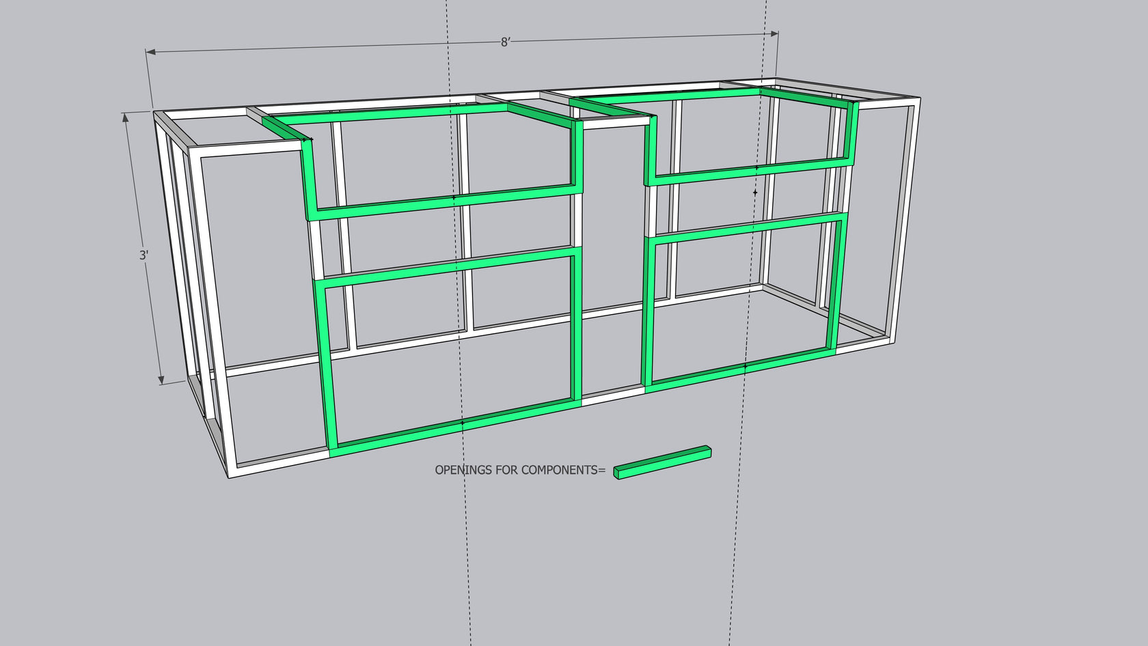This screenshot has height=646, width=1148.
Task: Click the OPENINGS FOR COMPONENTS text label
Action: pyautogui.click(x=519, y=470)
